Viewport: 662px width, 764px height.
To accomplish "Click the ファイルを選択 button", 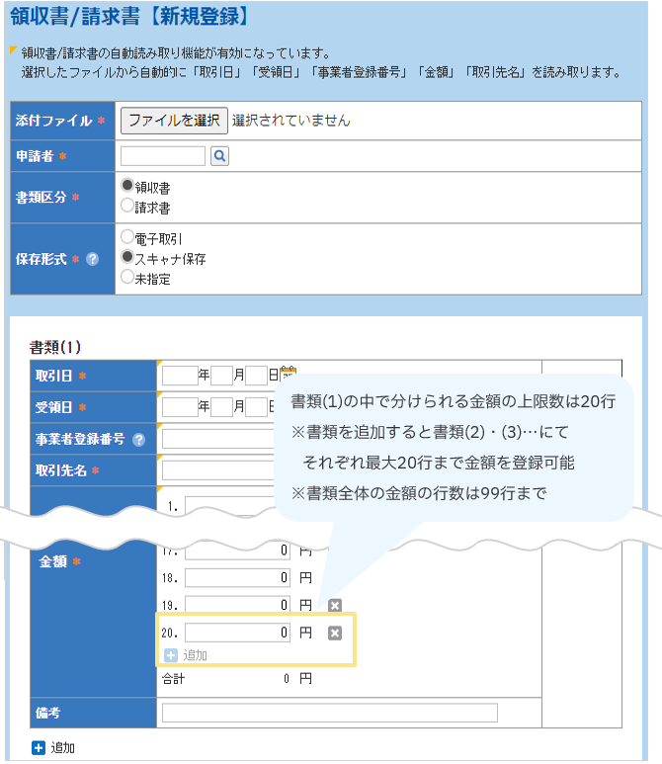I will (x=174, y=121).
